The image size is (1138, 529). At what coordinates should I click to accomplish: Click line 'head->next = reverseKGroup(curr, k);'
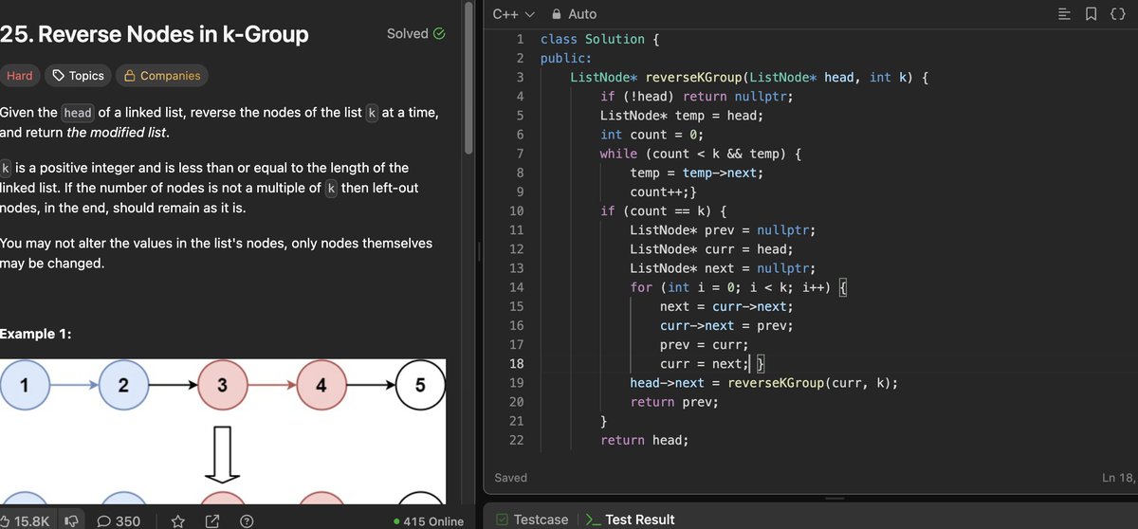click(x=763, y=383)
